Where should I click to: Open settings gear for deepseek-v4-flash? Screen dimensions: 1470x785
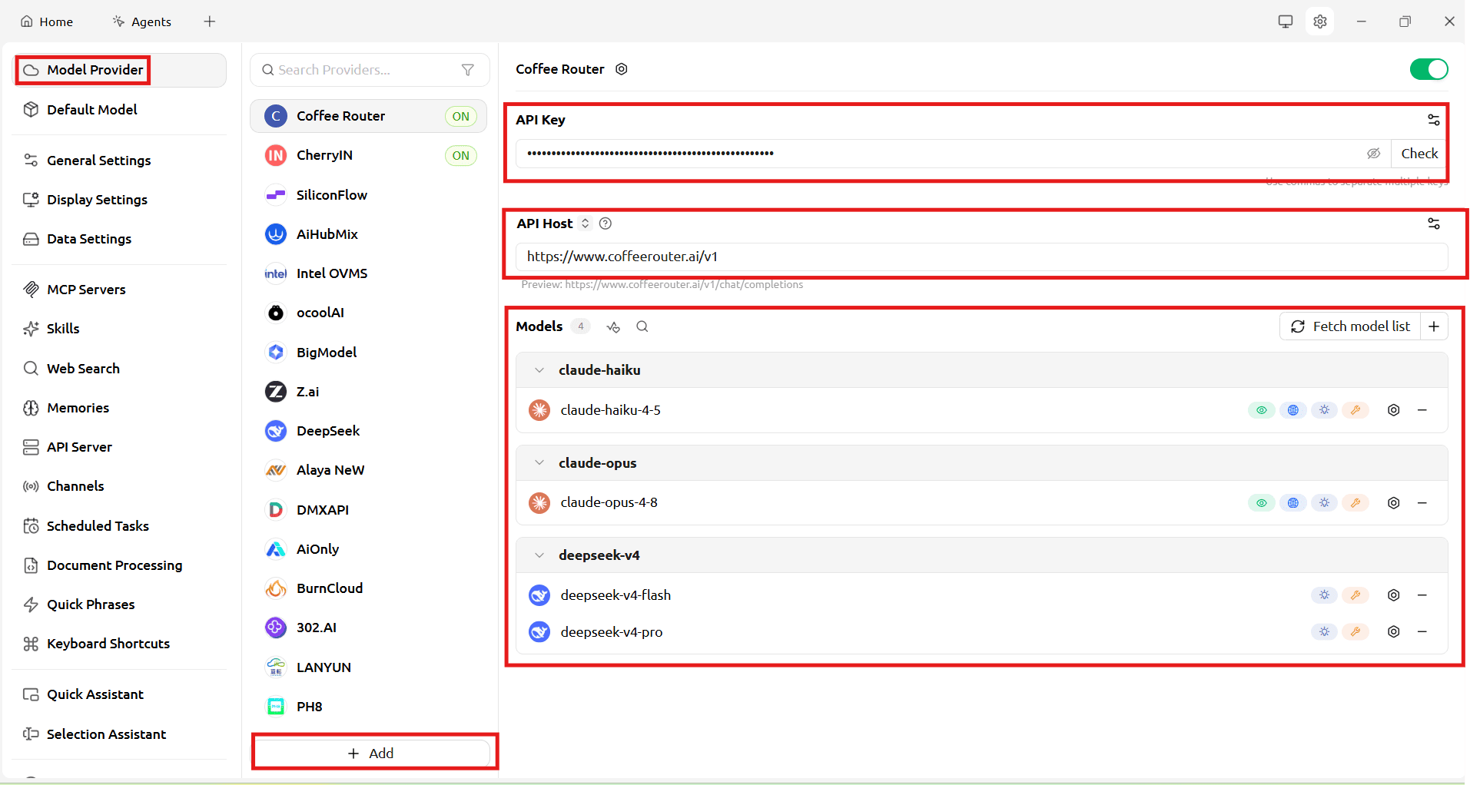1394,595
